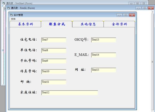Select the 联系方式 tab
The image size is (155, 112).
[57, 24]
